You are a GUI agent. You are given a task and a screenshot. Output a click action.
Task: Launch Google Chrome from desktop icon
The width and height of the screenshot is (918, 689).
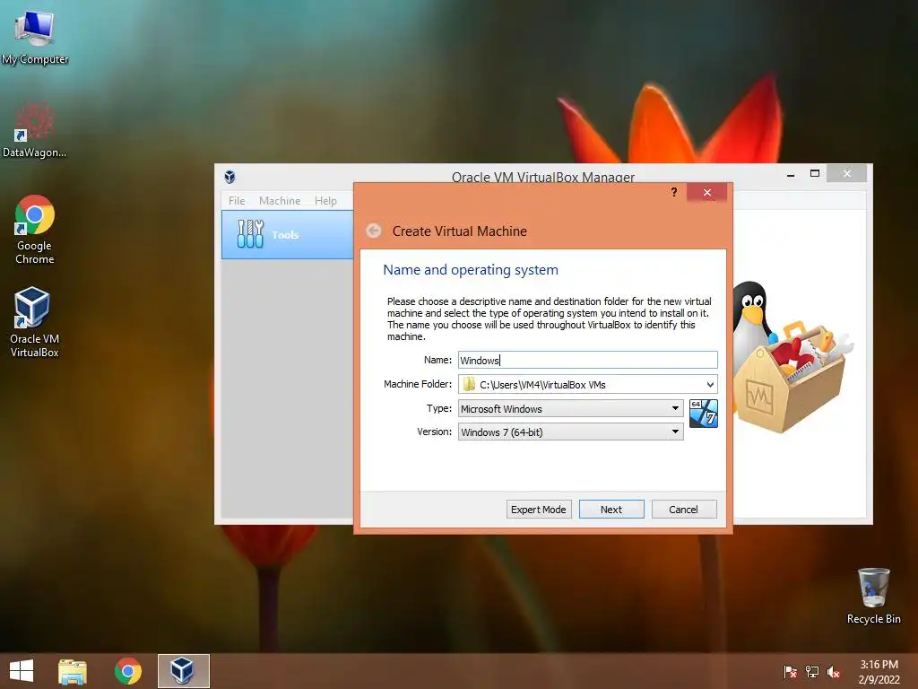(35, 229)
